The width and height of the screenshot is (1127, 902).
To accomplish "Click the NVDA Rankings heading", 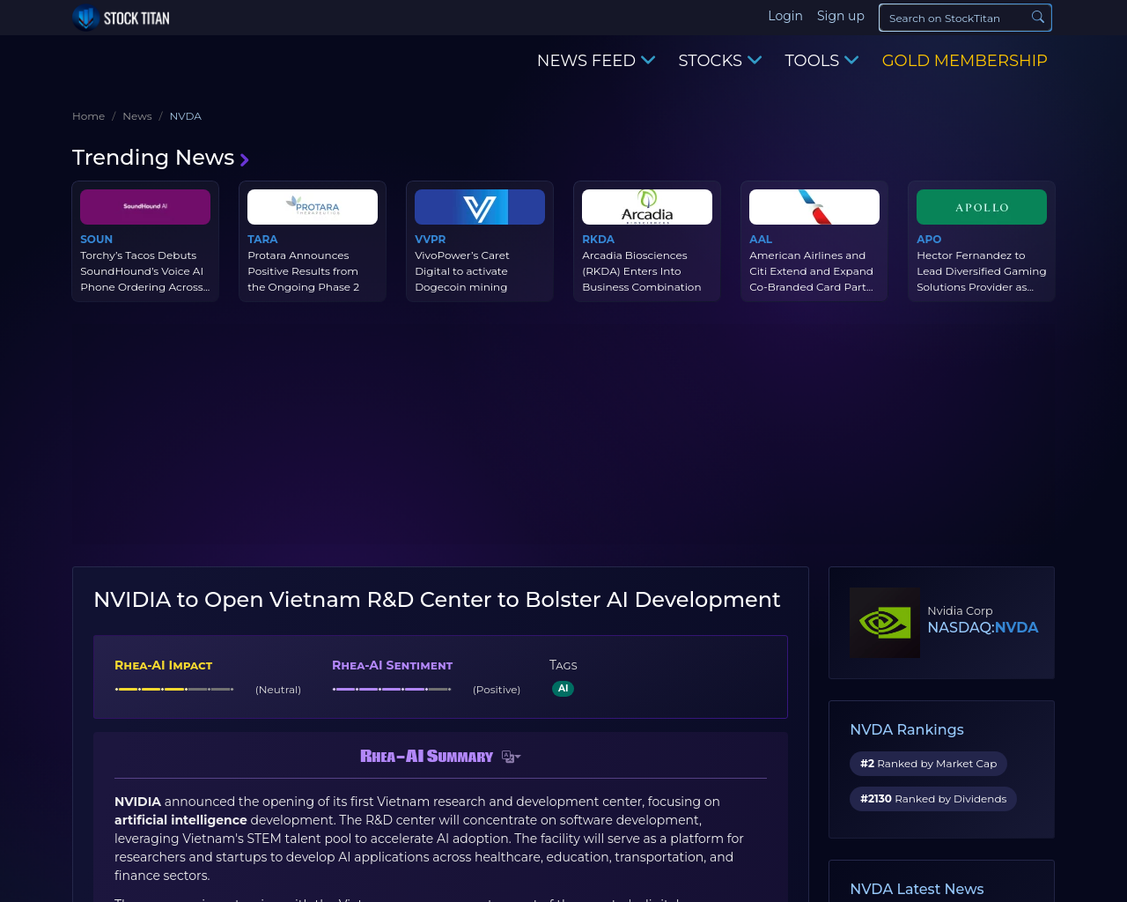I will [907, 729].
